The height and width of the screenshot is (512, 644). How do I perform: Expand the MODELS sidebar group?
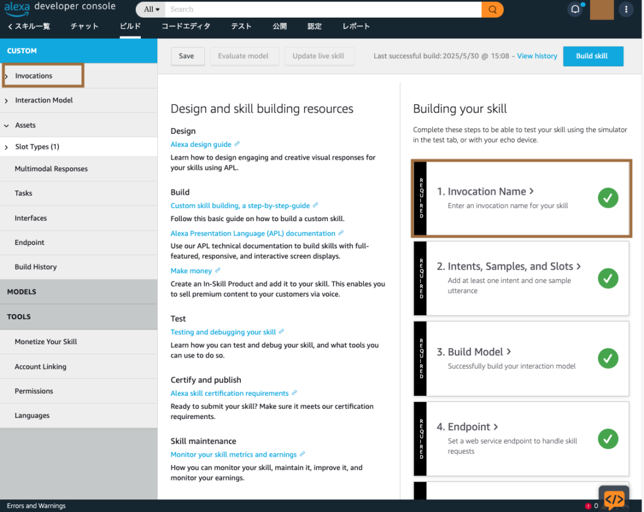79,291
